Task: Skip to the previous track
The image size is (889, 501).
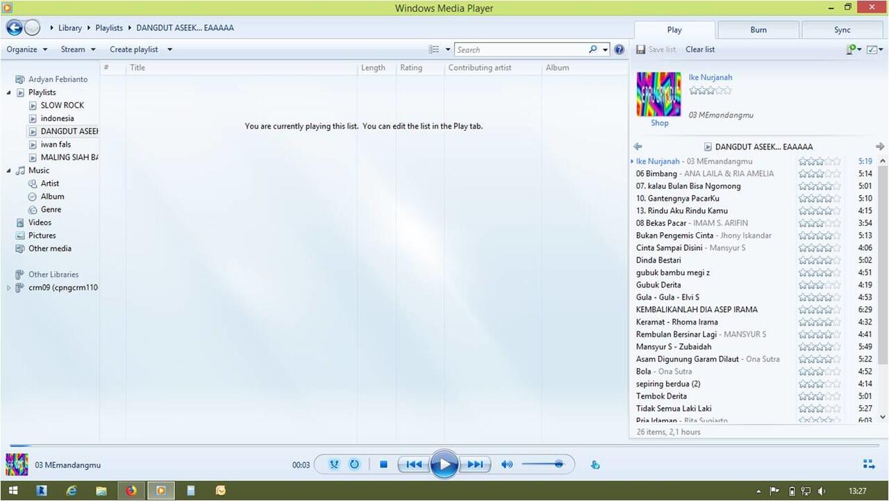Action: tap(414, 464)
